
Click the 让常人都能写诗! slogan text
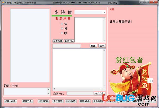coord(121,21)
